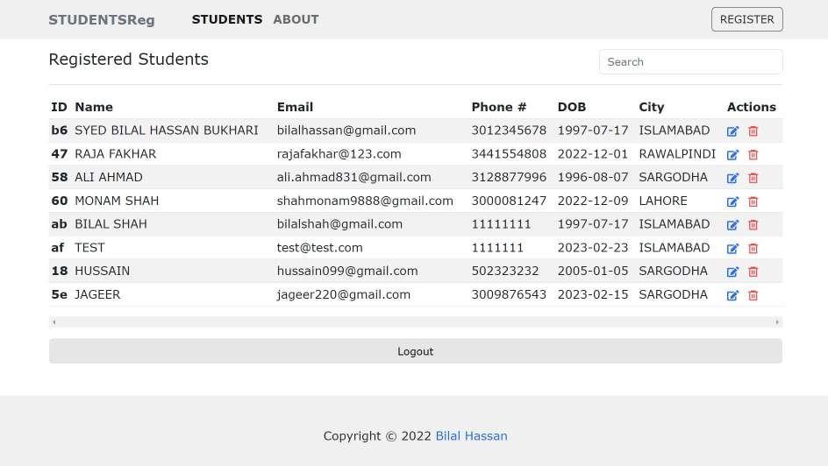The image size is (828, 466).
Task: Click the Name column header
Action: pyautogui.click(x=94, y=107)
